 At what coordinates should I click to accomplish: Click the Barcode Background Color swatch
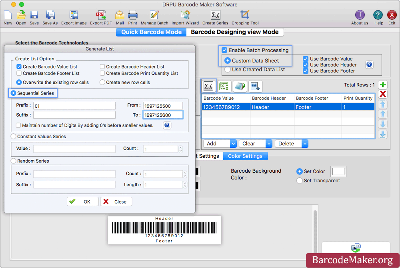pos(338,171)
